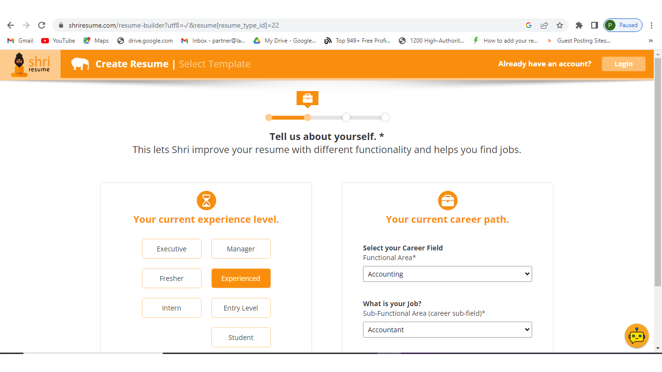Reload the page with browser refresh icon
Screen dimensions: 662x372
click(42, 25)
